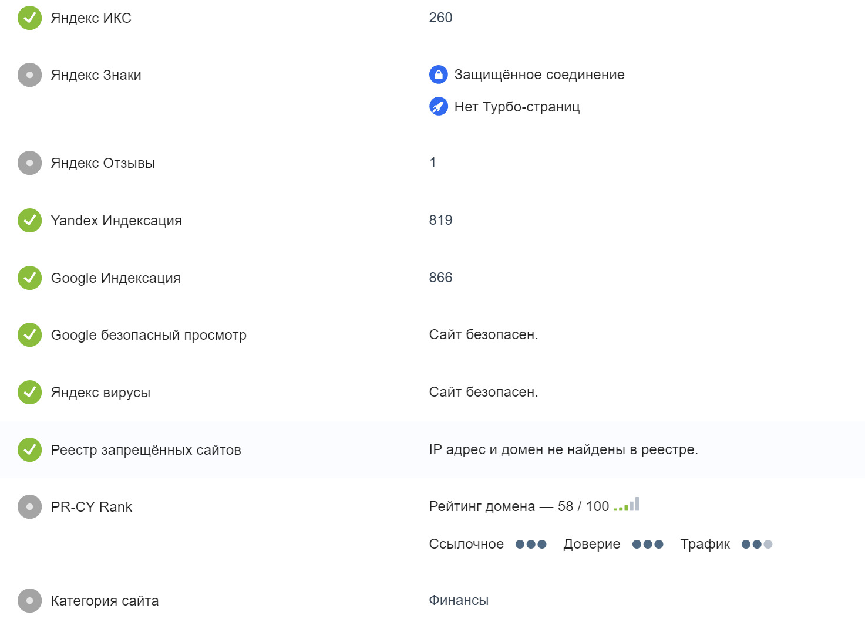Click the Ссылочное three-dot rating indicator
The image size is (865, 629).
coord(531,545)
